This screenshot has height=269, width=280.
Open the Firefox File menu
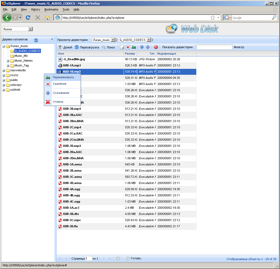tap(5, 9)
